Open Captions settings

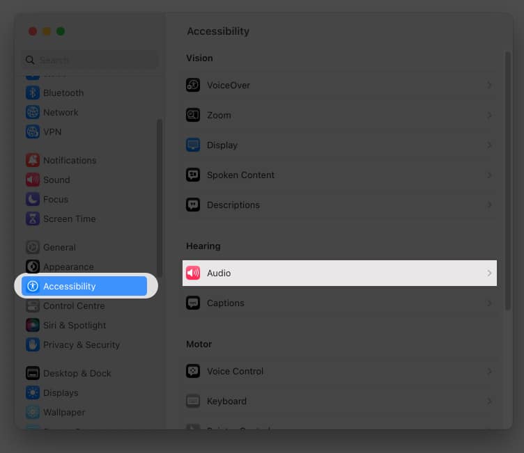339,303
